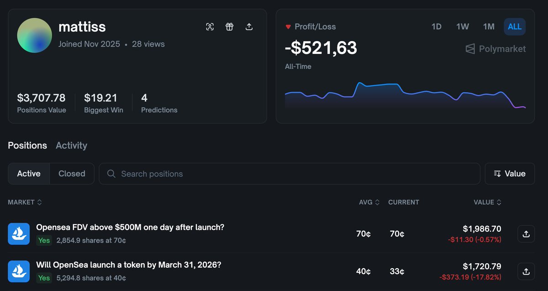Click the 4 Predictions count
The image size is (548, 291).
click(x=144, y=98)
